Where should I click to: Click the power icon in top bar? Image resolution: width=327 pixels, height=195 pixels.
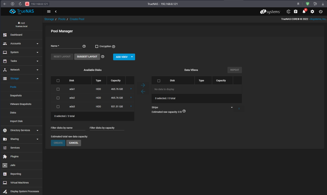[320, 11]
